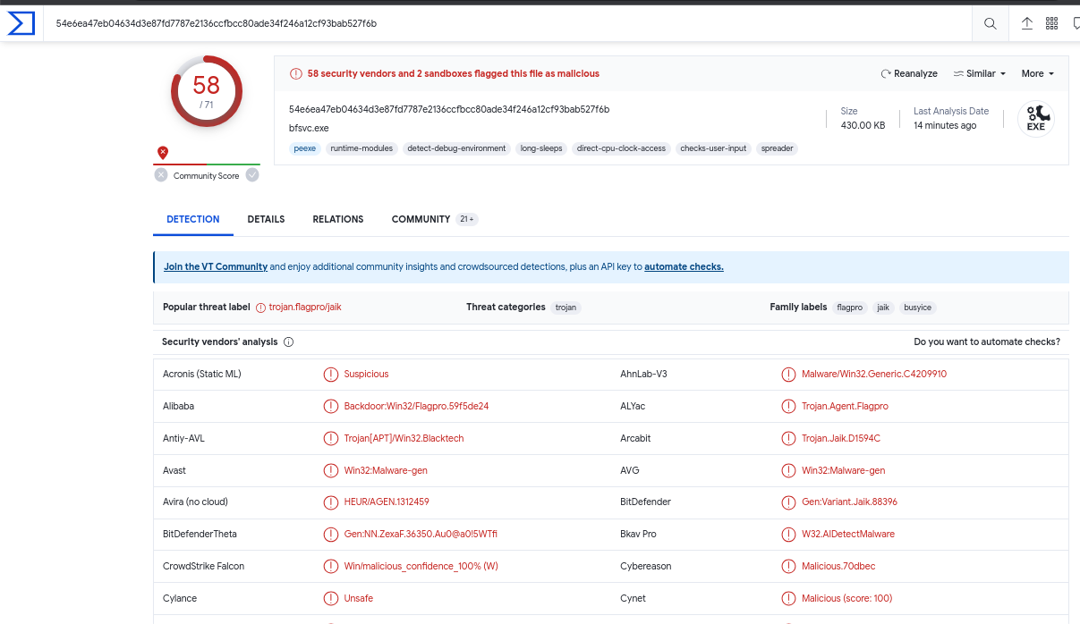Screen dimensions: 1080x624
Task: Open the RELATIONS tab
Action: coord(337,218)
